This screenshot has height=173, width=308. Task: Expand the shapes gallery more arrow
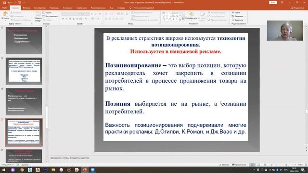[x=183, y=20]
